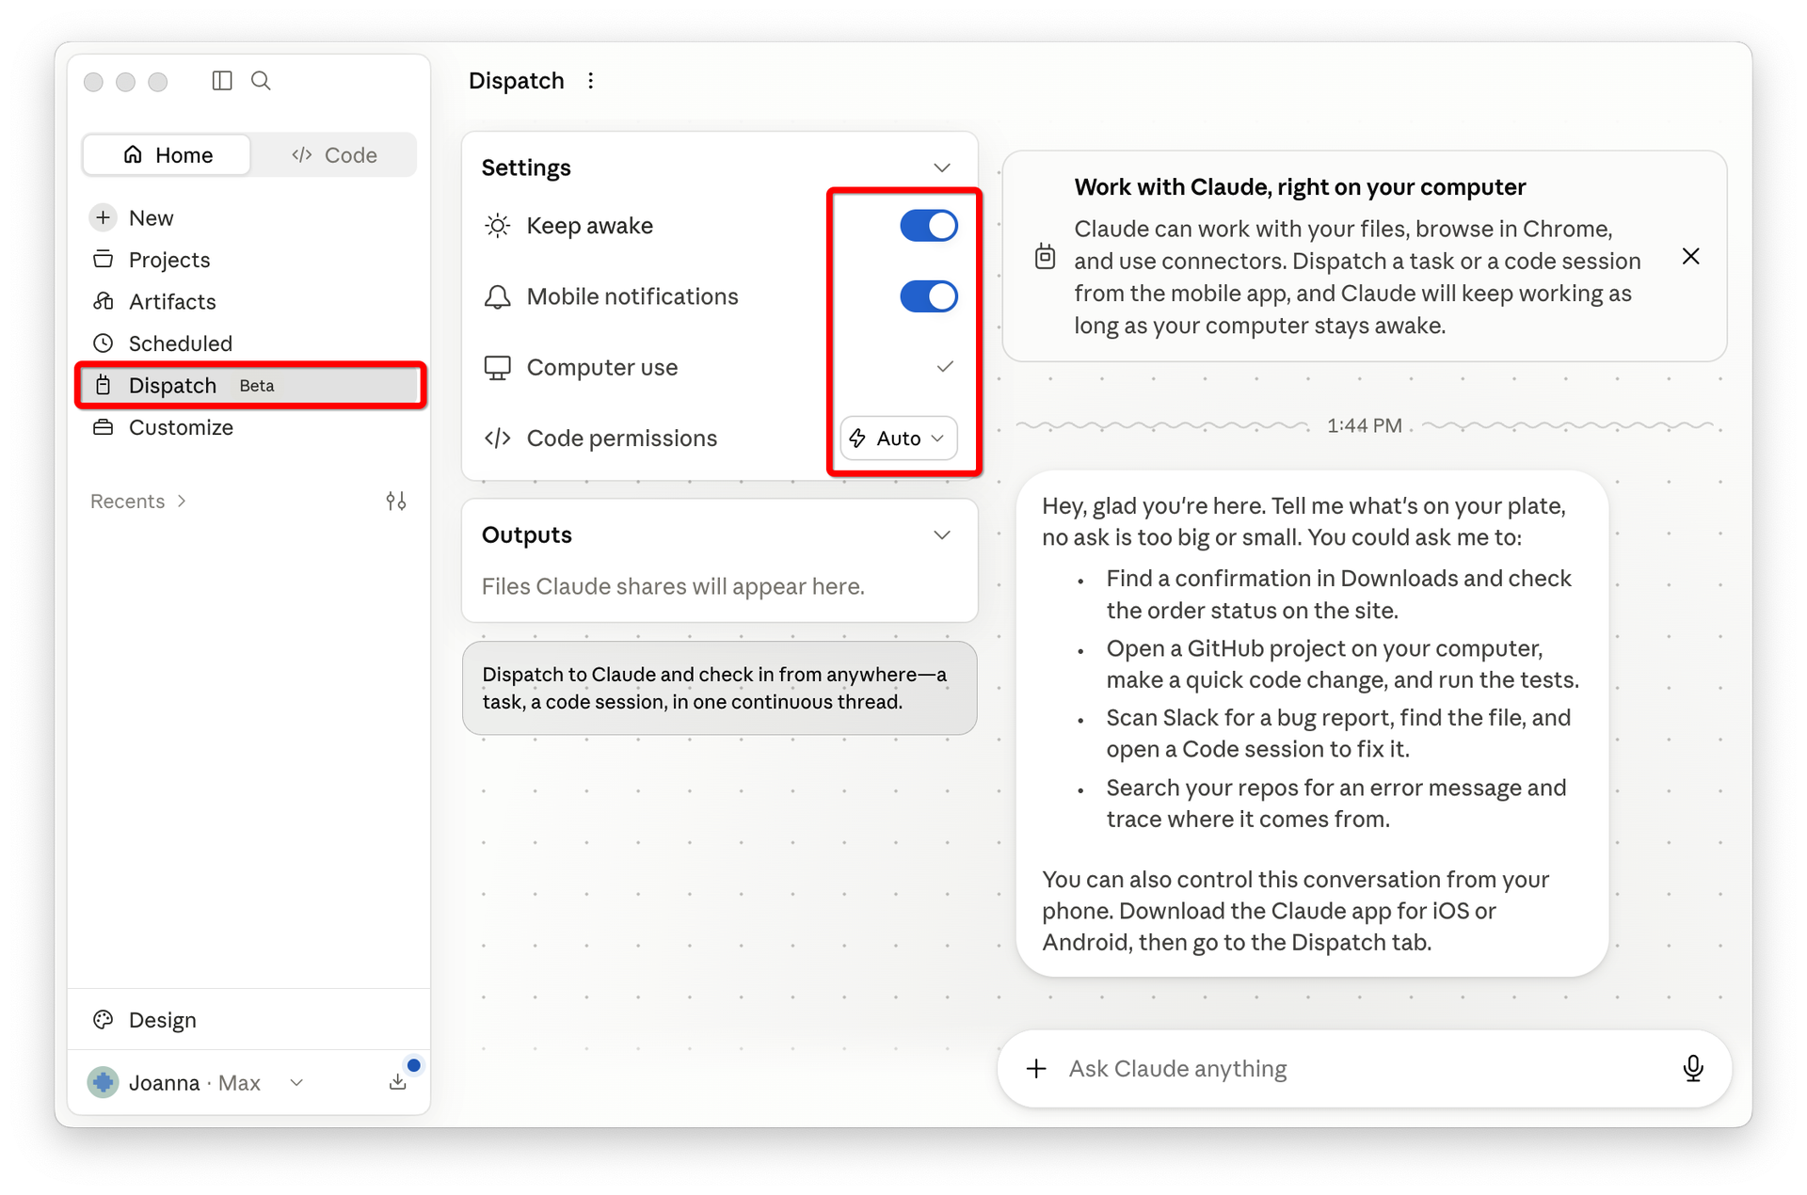Click 'Files Claude shares will appear here.'

[x=673, y=587]
